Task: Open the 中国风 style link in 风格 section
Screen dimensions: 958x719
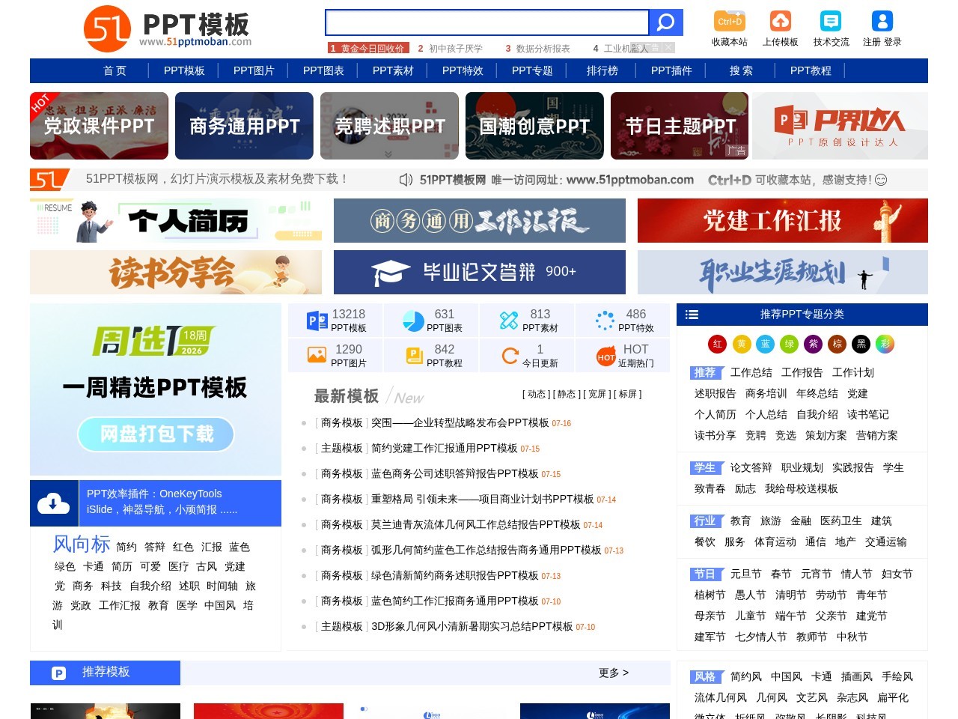Action: 786,676
